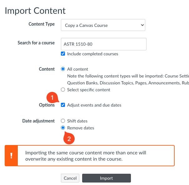Viewport: 189px width, 185px height.
Task: Click the dark Import button
Action: coord(106,178)
